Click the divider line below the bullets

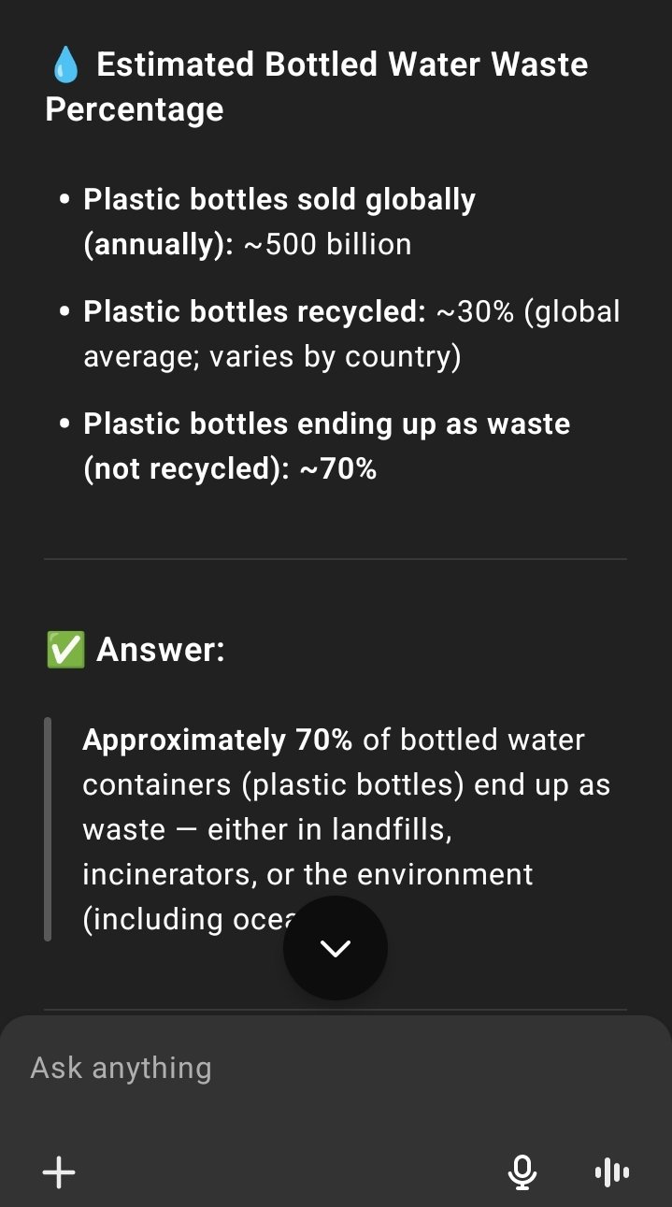tap(336, 559)
